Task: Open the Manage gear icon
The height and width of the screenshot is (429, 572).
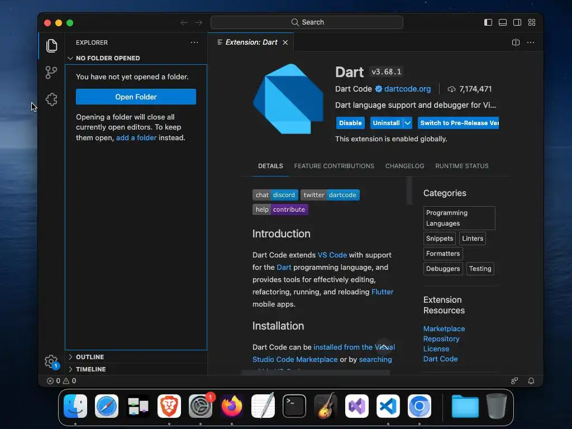Action: pos(51,361)
